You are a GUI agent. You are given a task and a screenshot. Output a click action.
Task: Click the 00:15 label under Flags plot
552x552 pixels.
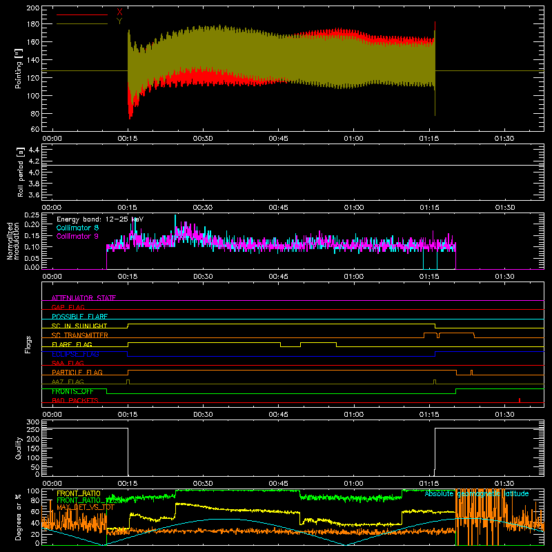(128, 415)
